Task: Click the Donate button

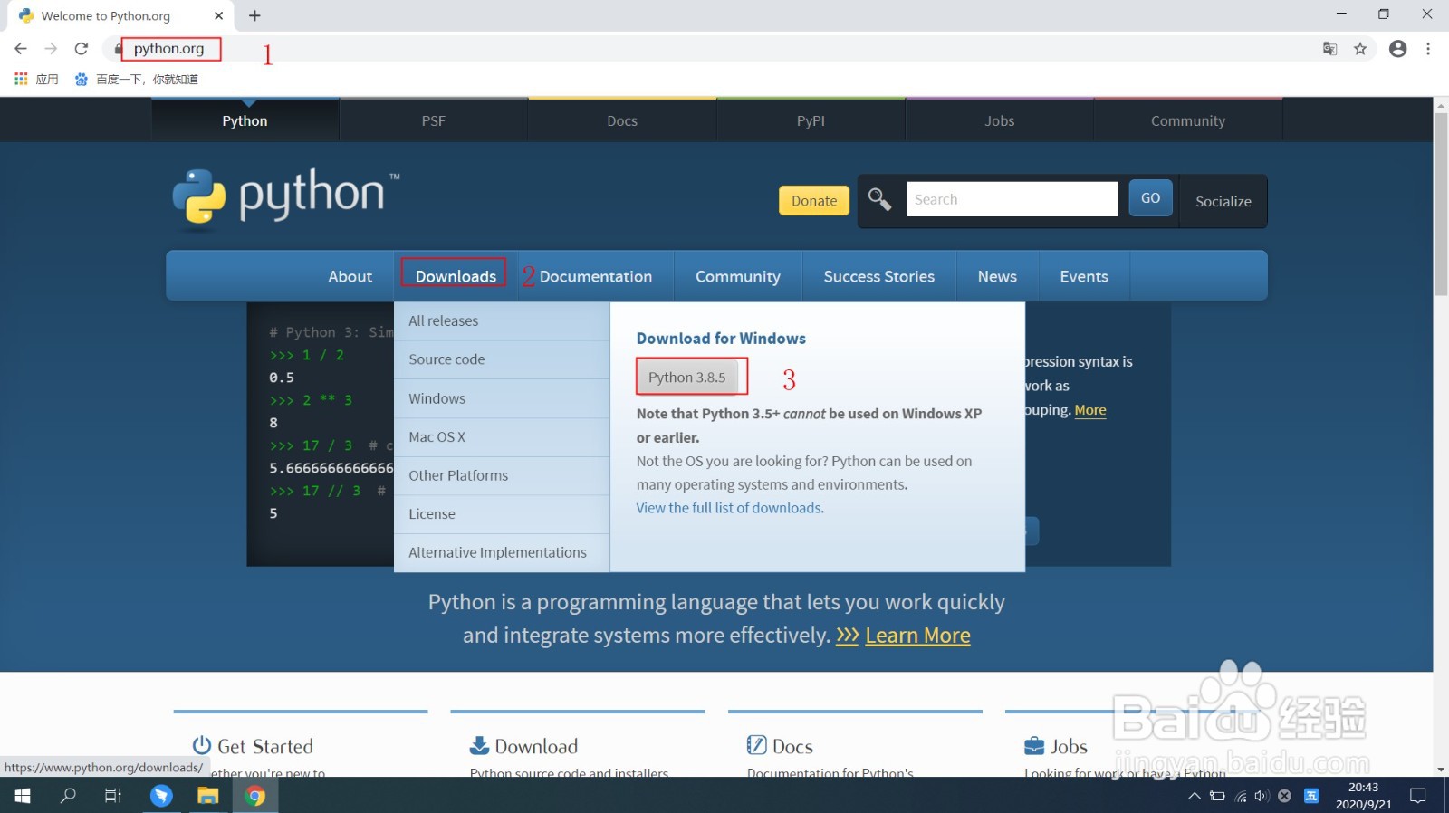Action: click(x=814, y=201)
